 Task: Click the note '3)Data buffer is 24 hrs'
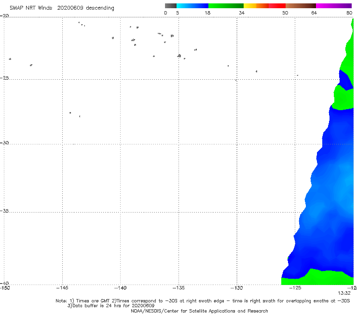[x=111, y=306]
